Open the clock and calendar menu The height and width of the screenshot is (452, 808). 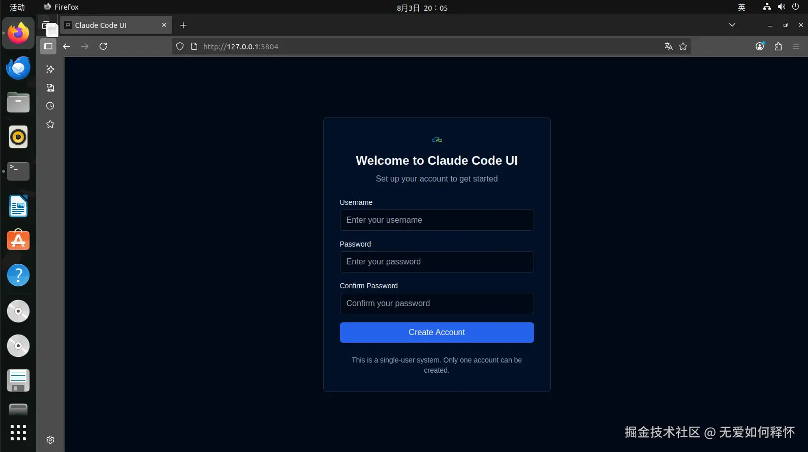coord(422,8)
